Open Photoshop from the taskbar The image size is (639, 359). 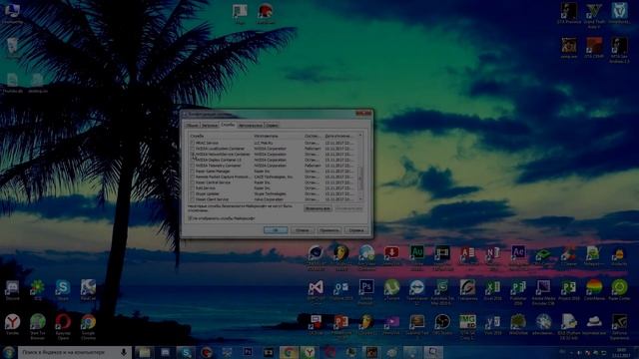coord(248,352)
